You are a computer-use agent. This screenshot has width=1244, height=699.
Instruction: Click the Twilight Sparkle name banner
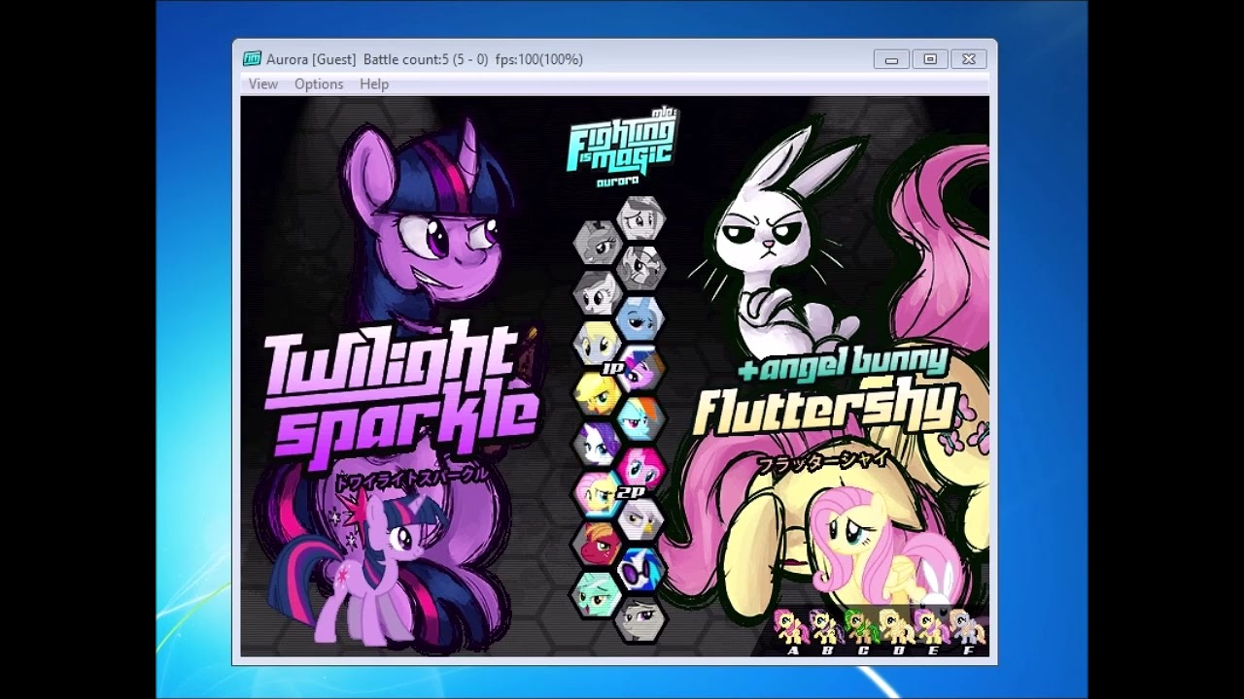[400, 393]
